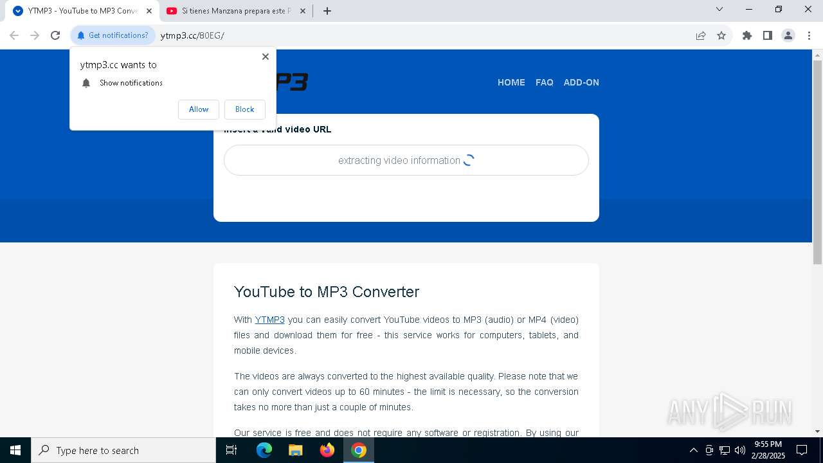Screen dimensions: 823x463
Task: Open the Windows notification center
Action: 802,450
